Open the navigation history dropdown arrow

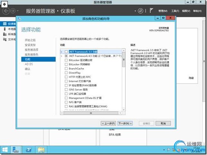[x=18, y=11]
